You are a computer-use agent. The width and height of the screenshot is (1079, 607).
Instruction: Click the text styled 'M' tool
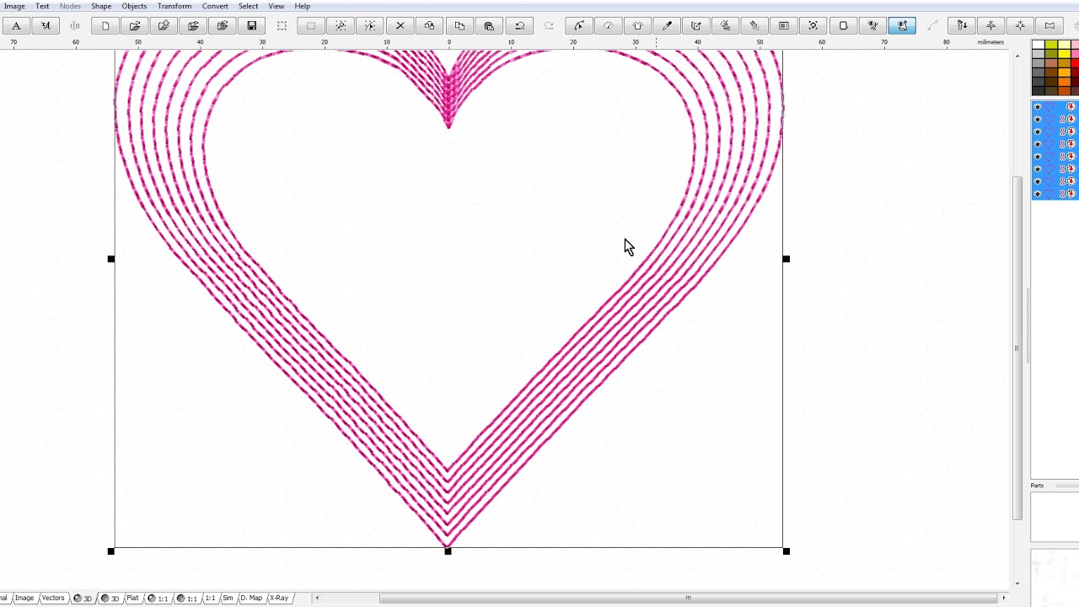46,25
